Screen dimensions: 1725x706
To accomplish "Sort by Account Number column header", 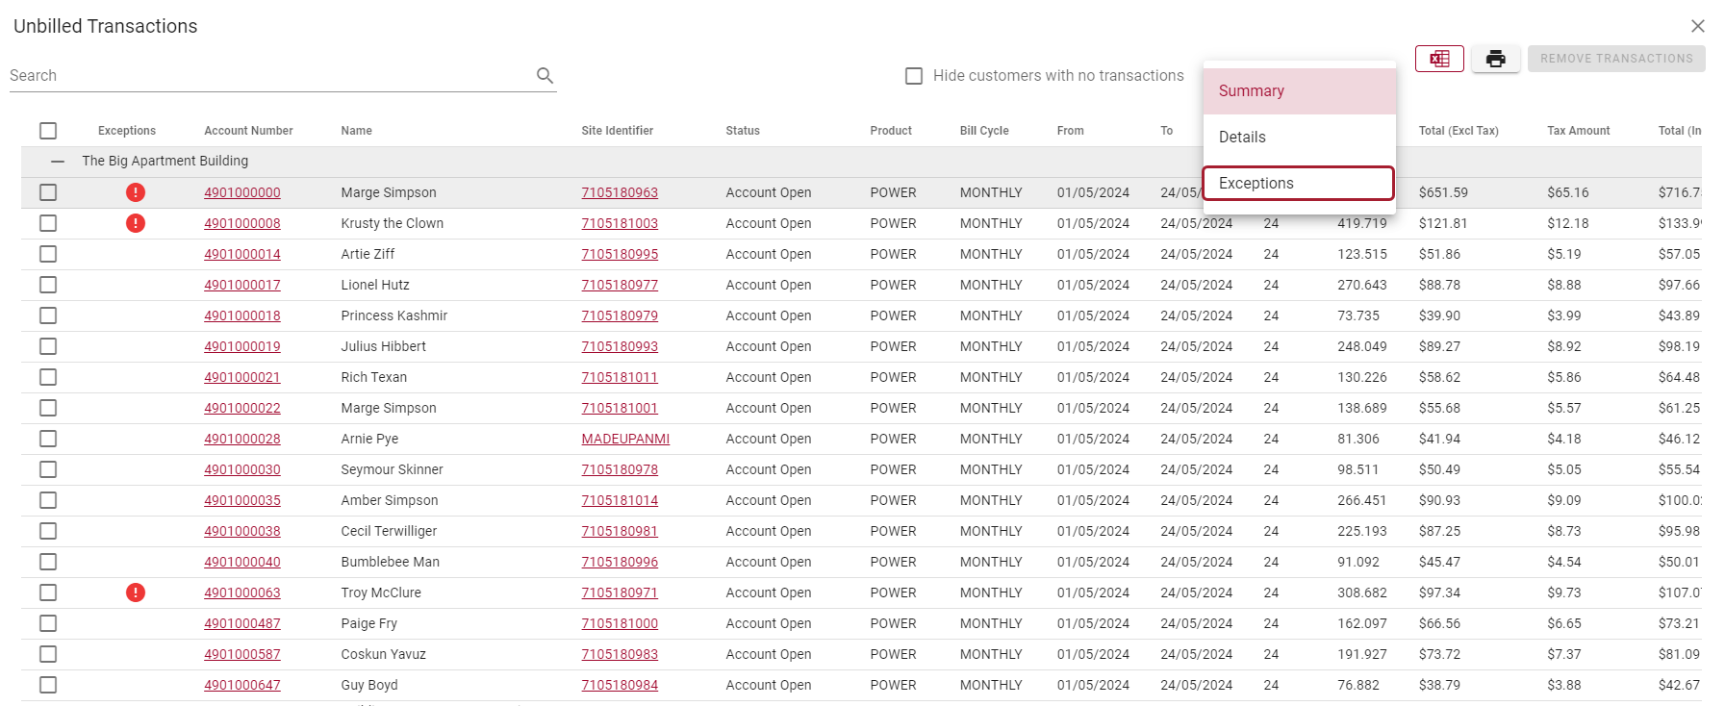I will click(x=248, y=131).
